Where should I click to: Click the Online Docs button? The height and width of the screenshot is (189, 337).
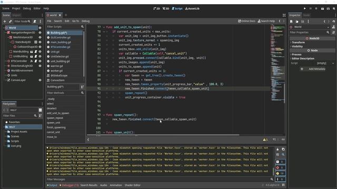click(x=247, y=21)
